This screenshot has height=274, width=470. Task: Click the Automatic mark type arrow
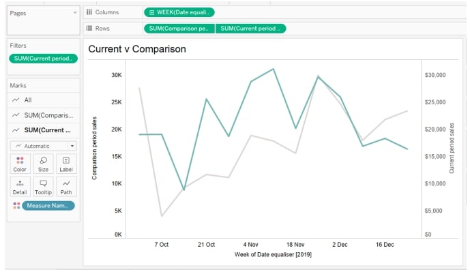[x=72, y=146]
